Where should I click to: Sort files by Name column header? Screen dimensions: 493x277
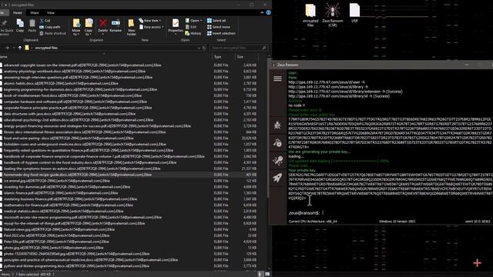click(x=106, y=57)
